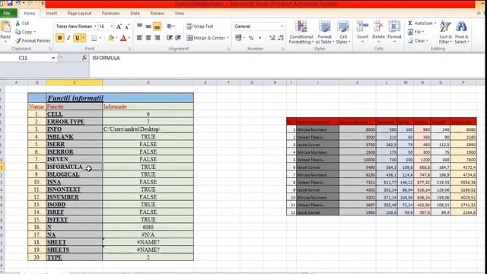Screen dimensions: 487x274
Task: Increase decimal places
Action: point(272,38)
